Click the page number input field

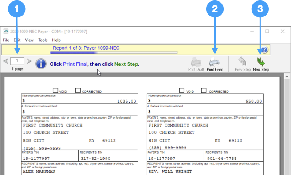pos(17,61)
